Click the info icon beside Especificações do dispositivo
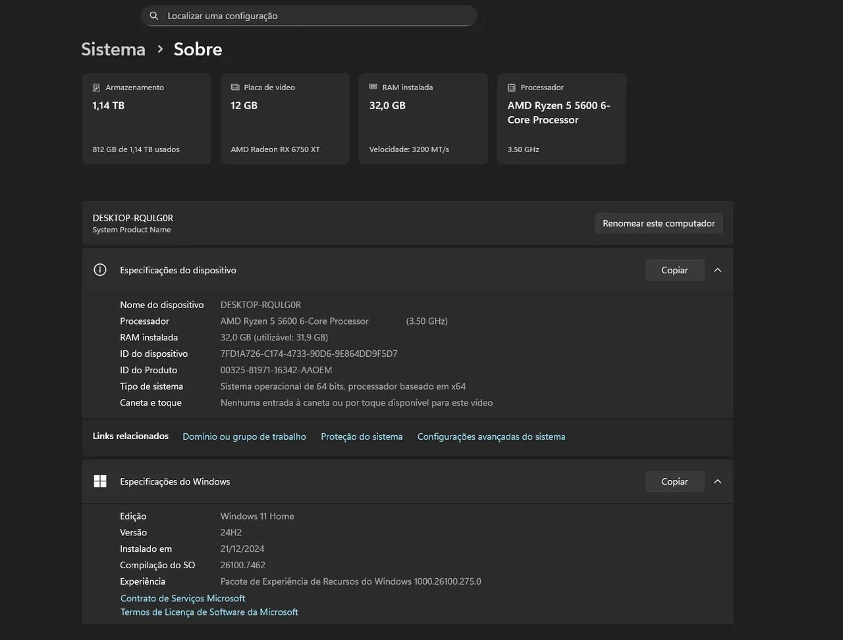This screenshot has height=640, width=843. tap(100, 270)
